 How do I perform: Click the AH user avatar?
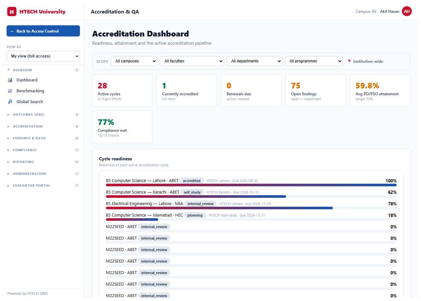click(407, 12)
